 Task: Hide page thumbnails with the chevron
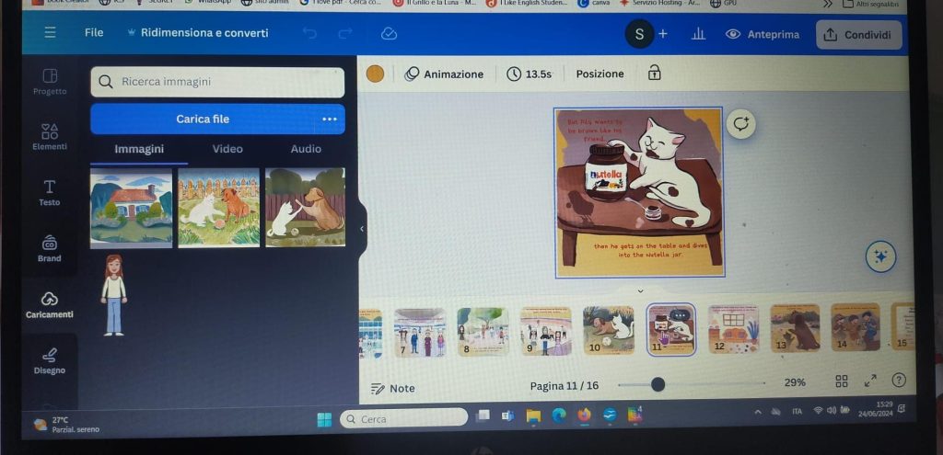[640, 291]
